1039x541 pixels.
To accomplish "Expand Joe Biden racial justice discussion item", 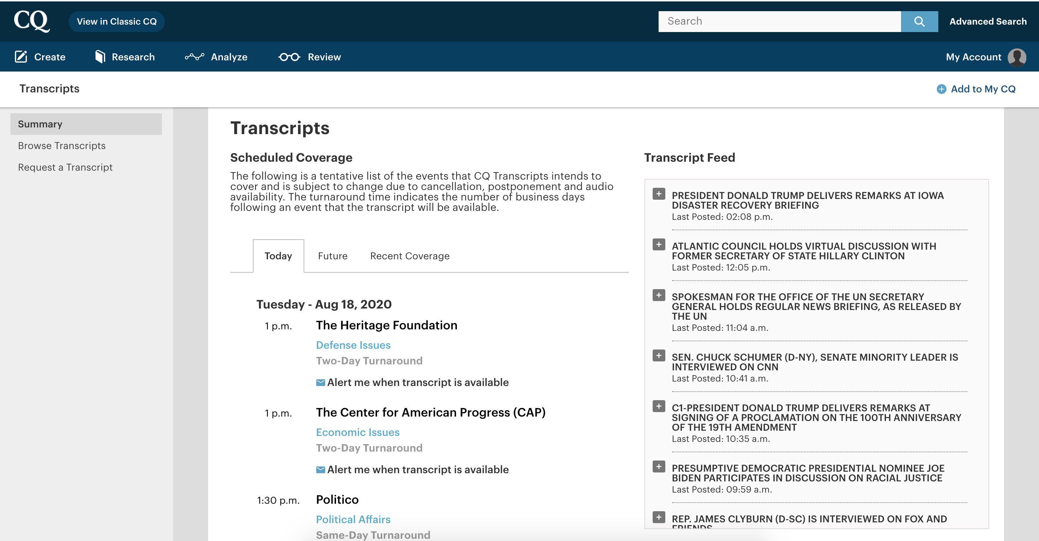I will tap(659, 467).
